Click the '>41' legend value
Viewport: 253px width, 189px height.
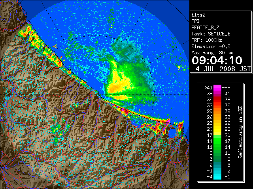208,88
